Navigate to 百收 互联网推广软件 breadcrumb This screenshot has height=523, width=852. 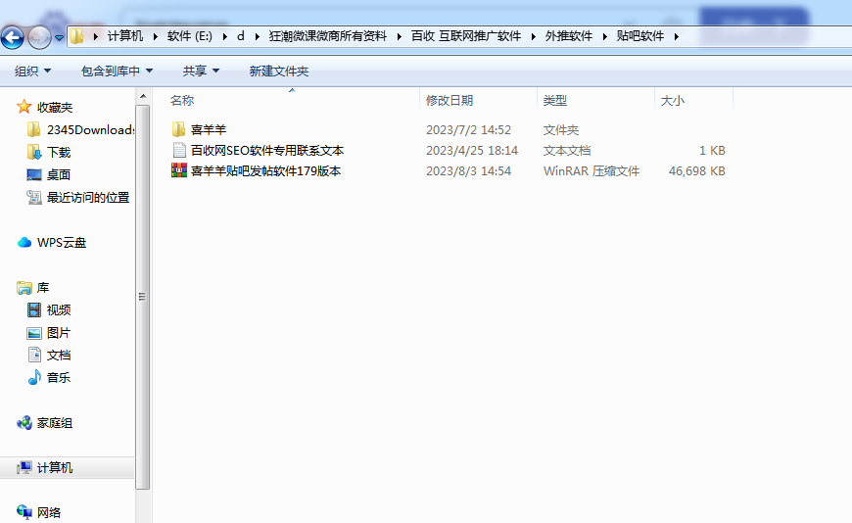[x=466, y=36]
